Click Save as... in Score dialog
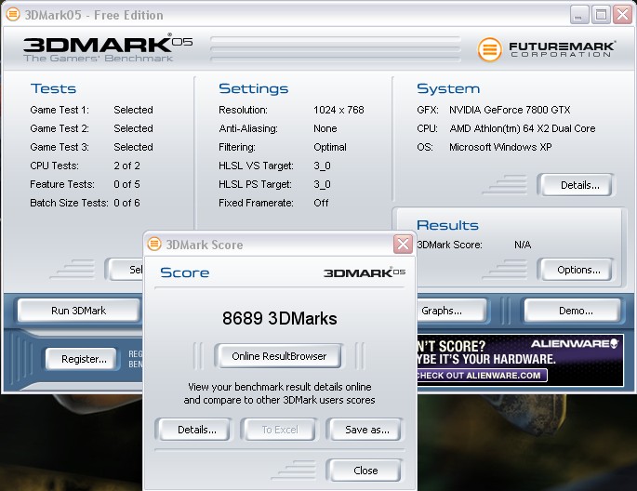The image size is (637, 491). 366,430
